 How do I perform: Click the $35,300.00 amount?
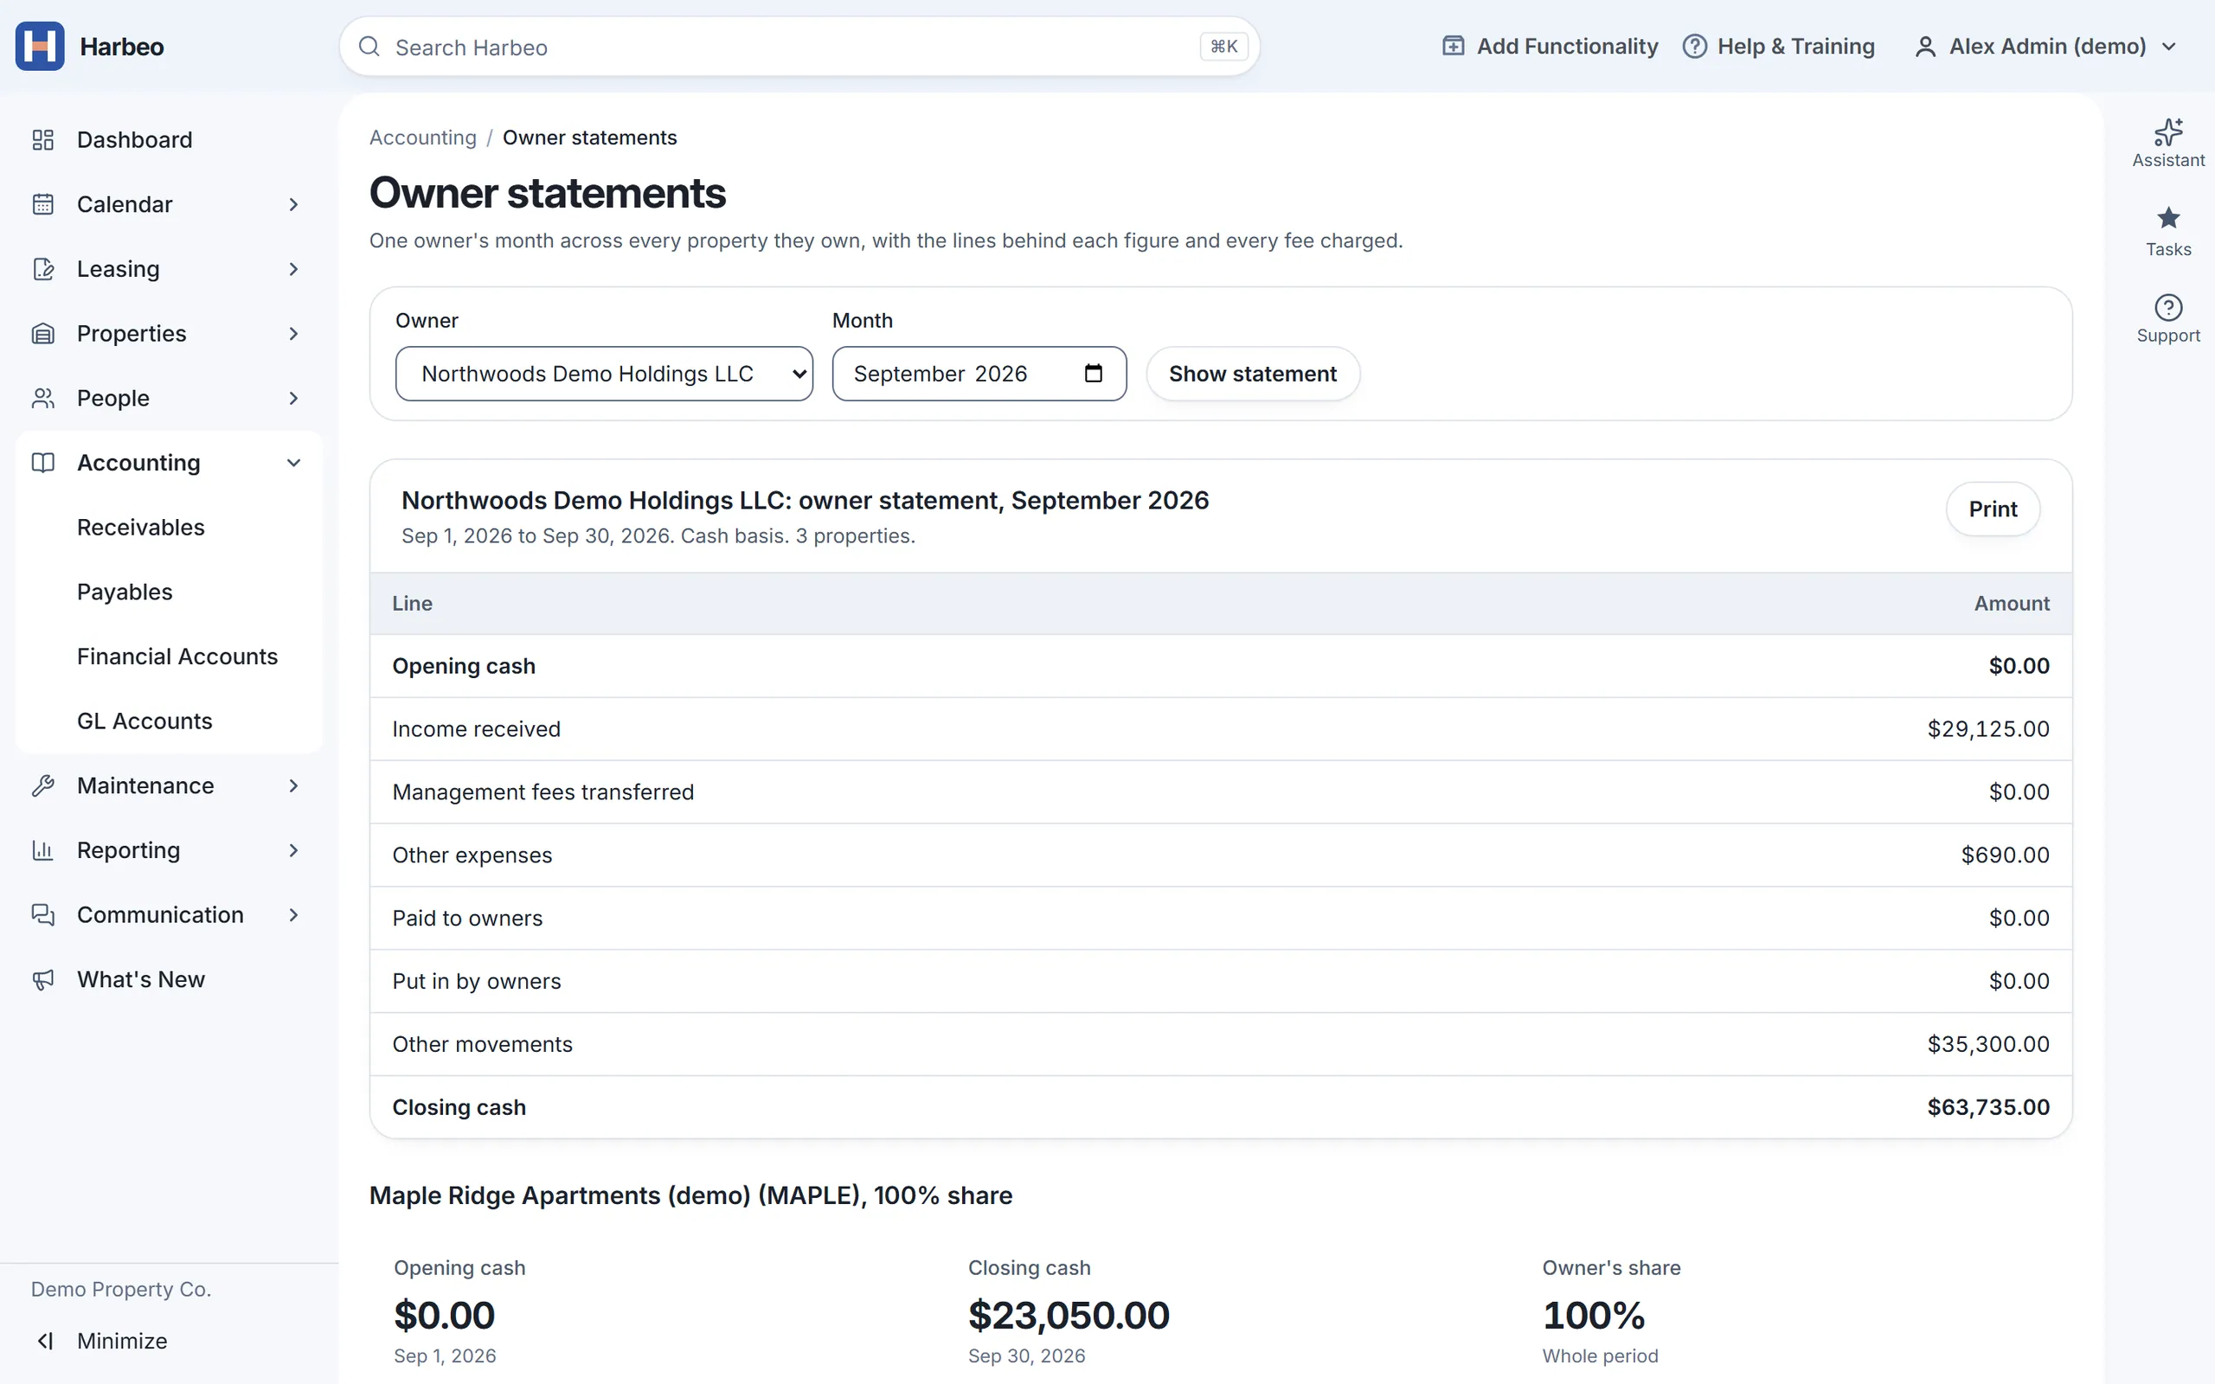(x=1988, y=1044)
